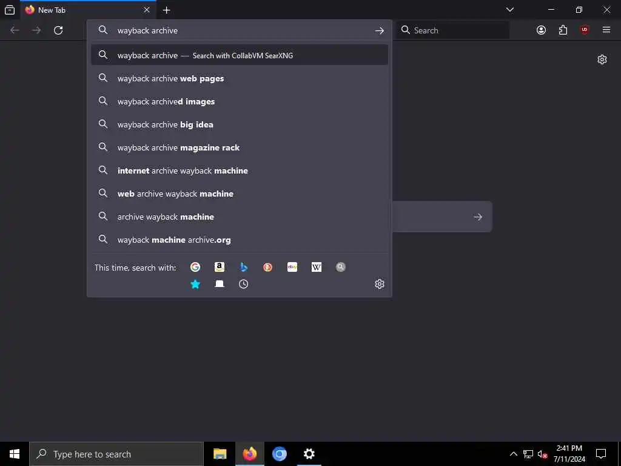621x466 pixels.
Task: Choose "Search with CollabVM SearXNG" result
Action: click(240, 55)
